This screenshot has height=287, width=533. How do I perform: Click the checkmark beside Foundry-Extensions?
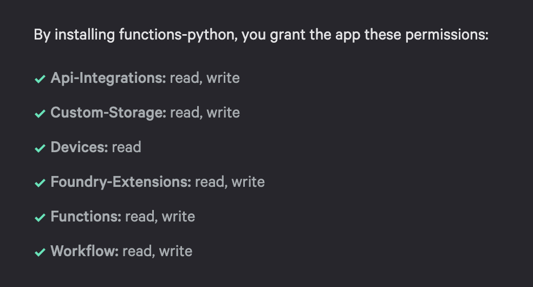40,183
